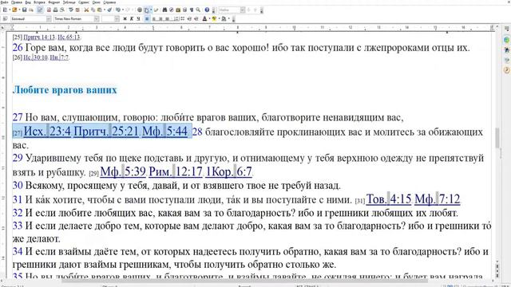Open the paste special dropdown arrow

105,10
